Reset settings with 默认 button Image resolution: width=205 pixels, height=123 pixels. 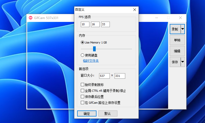point(108,114)
